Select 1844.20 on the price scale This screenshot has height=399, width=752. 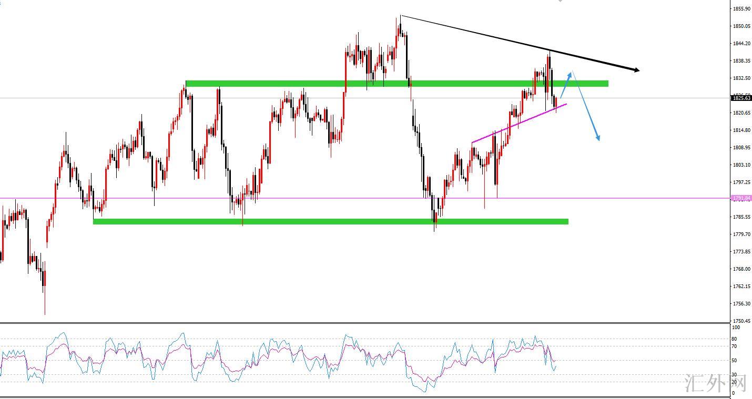click(x=741, y=44)
